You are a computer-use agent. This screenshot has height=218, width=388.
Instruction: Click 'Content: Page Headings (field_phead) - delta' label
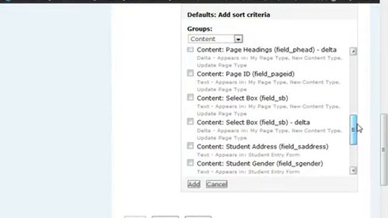point(267,50)
